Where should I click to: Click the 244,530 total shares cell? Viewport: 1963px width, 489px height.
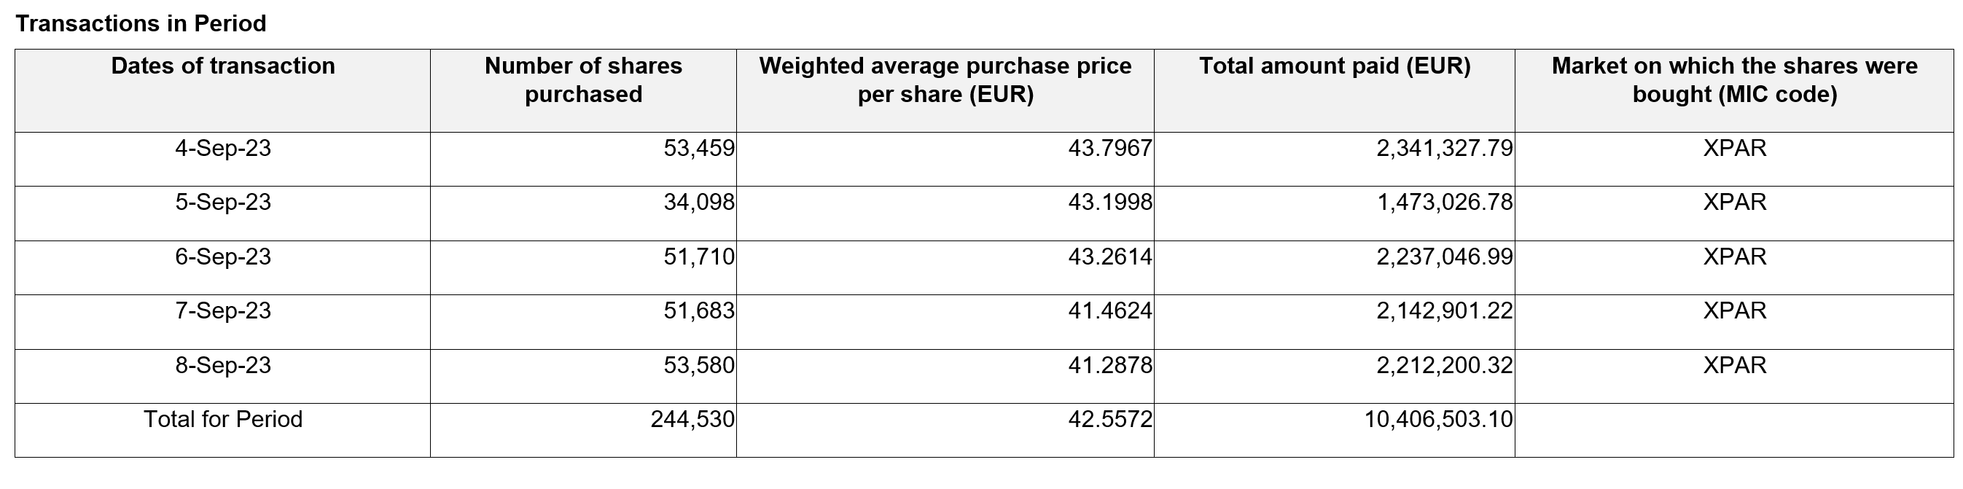point(692,420)
